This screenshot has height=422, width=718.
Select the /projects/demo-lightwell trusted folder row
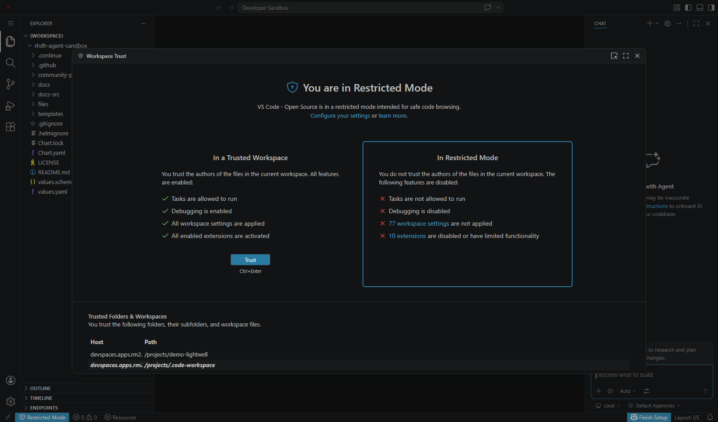click(359, 354)
